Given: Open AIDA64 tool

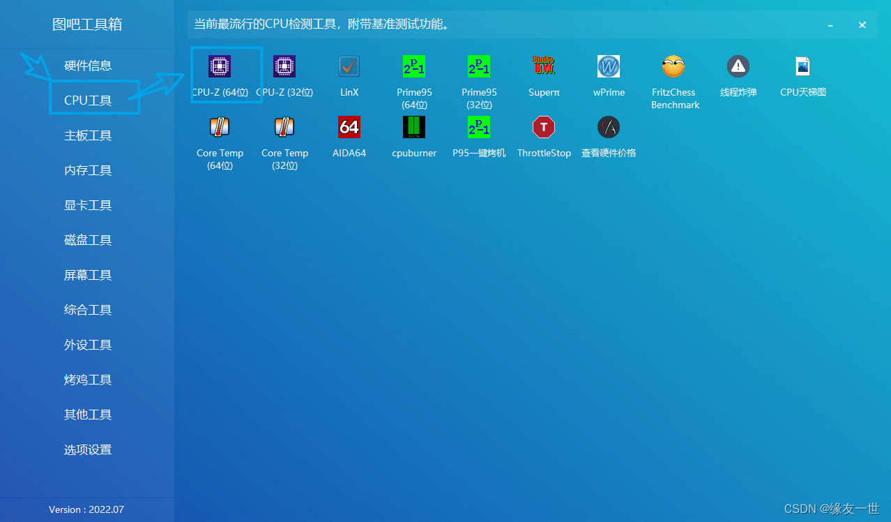Looking at the screenshot, I should click(x=349, y=137).
